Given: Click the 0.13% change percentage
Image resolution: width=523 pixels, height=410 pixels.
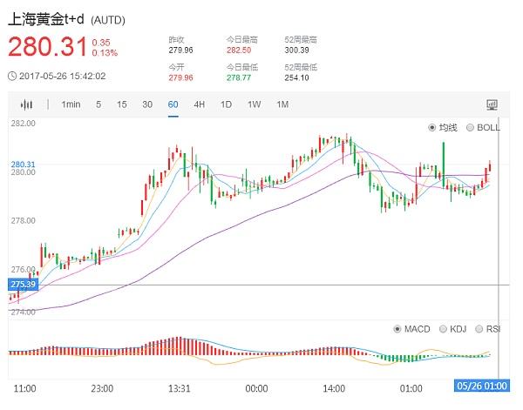Looking at the screenshot, I should pyautogui.click(x=105, y=53).
